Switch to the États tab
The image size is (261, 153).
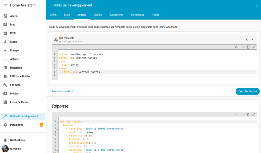[67, 15]
